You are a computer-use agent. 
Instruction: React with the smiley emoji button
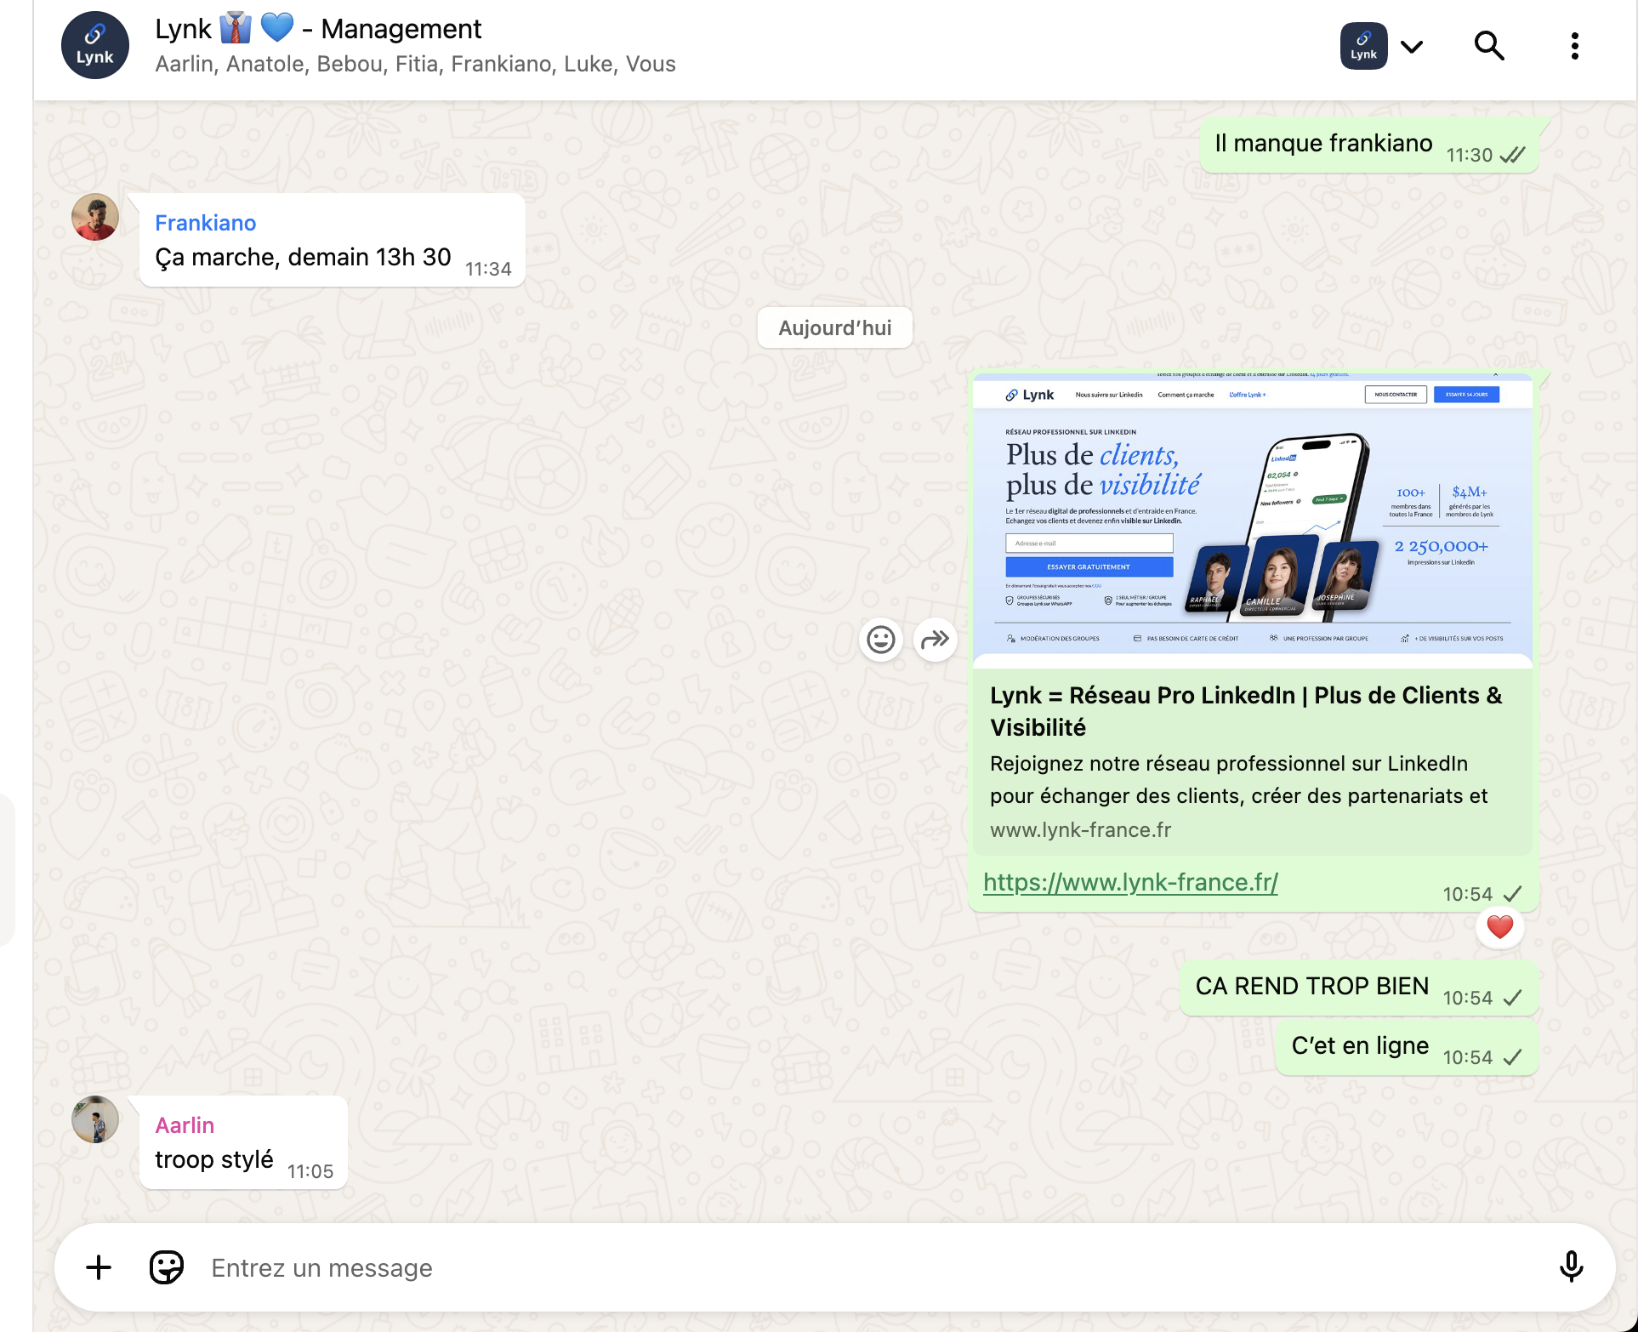[880, 640]
